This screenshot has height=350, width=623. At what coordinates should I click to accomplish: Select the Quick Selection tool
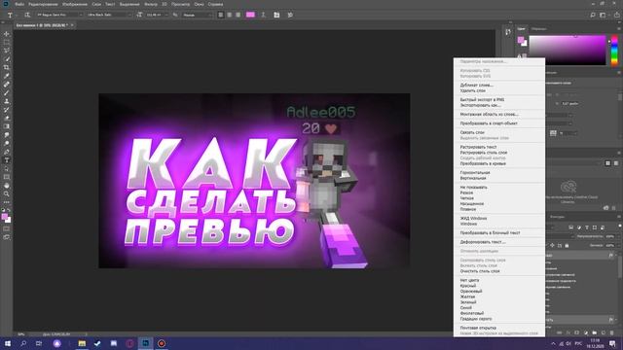[x=7, y=59]
